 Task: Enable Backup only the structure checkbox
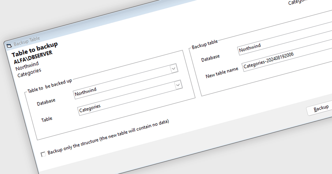point(43,154)
